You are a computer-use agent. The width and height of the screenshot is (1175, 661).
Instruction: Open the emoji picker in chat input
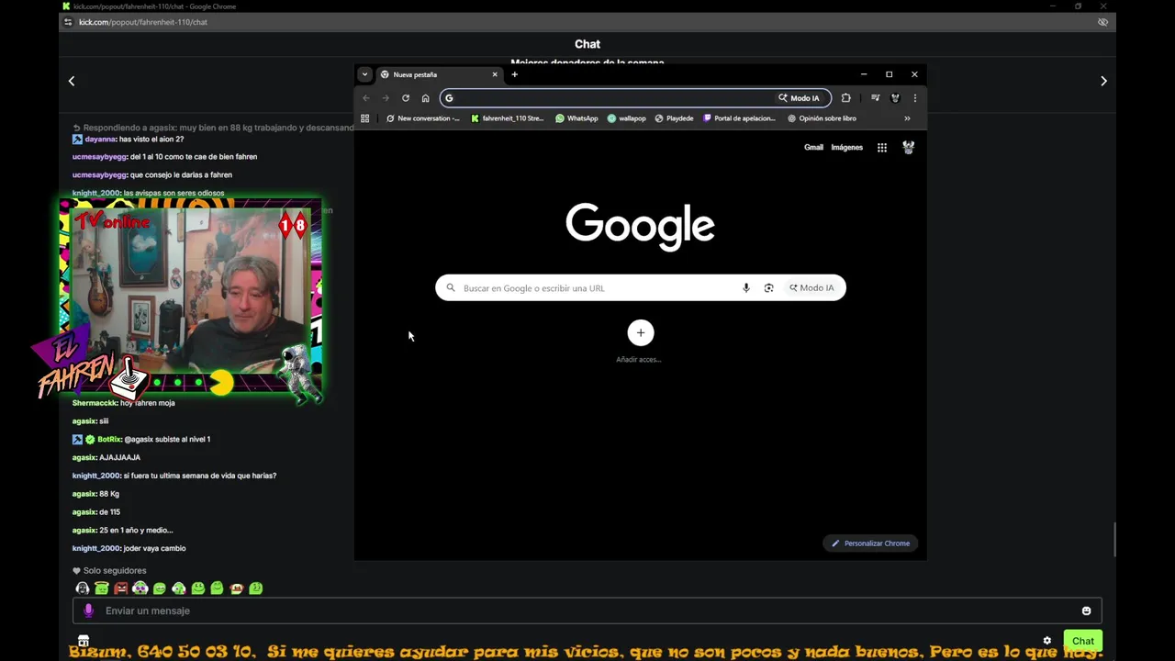tap(1086, 611)
